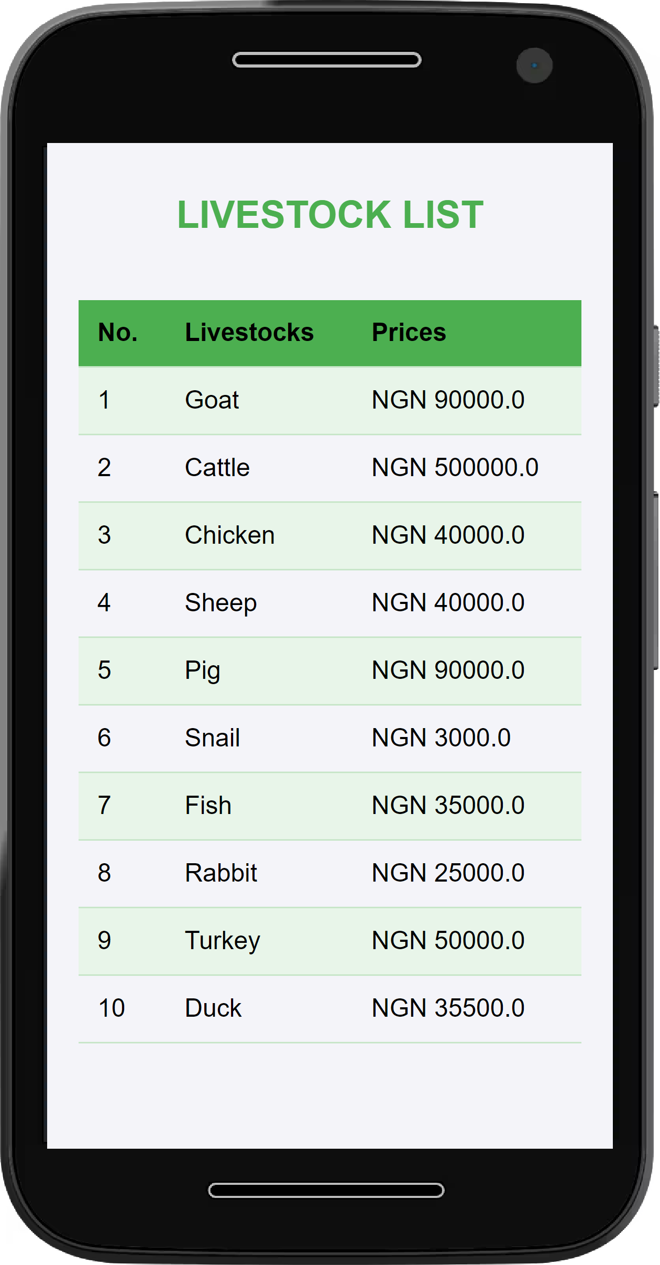The width and height of the screenshot is (660, 1265).
Task: Click the Livestocks column header
Action: pyautogui.click(x=249, y=332)
